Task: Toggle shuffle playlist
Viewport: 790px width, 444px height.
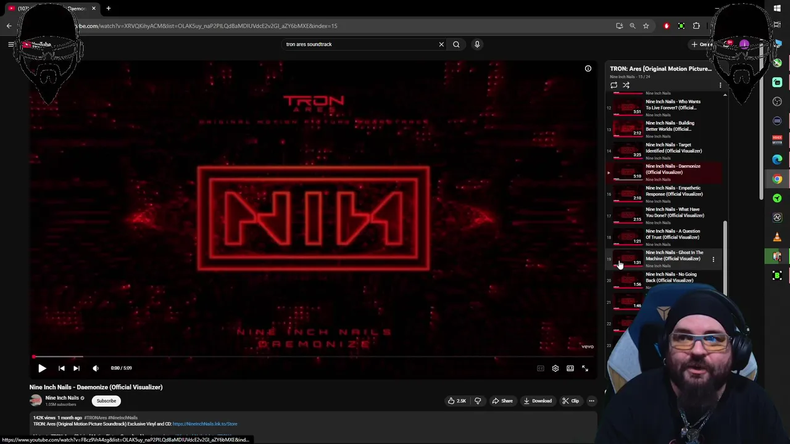Action: 626,86
